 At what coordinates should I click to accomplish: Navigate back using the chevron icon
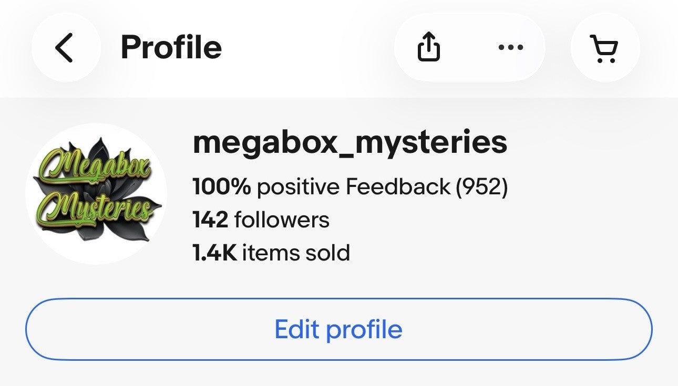(65, 47)
